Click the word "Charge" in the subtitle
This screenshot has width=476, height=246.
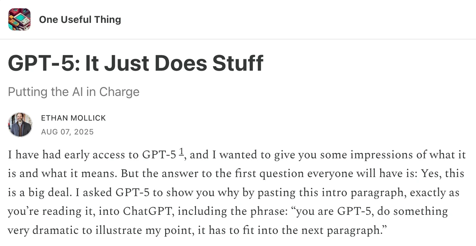click(x=119, y=92)
